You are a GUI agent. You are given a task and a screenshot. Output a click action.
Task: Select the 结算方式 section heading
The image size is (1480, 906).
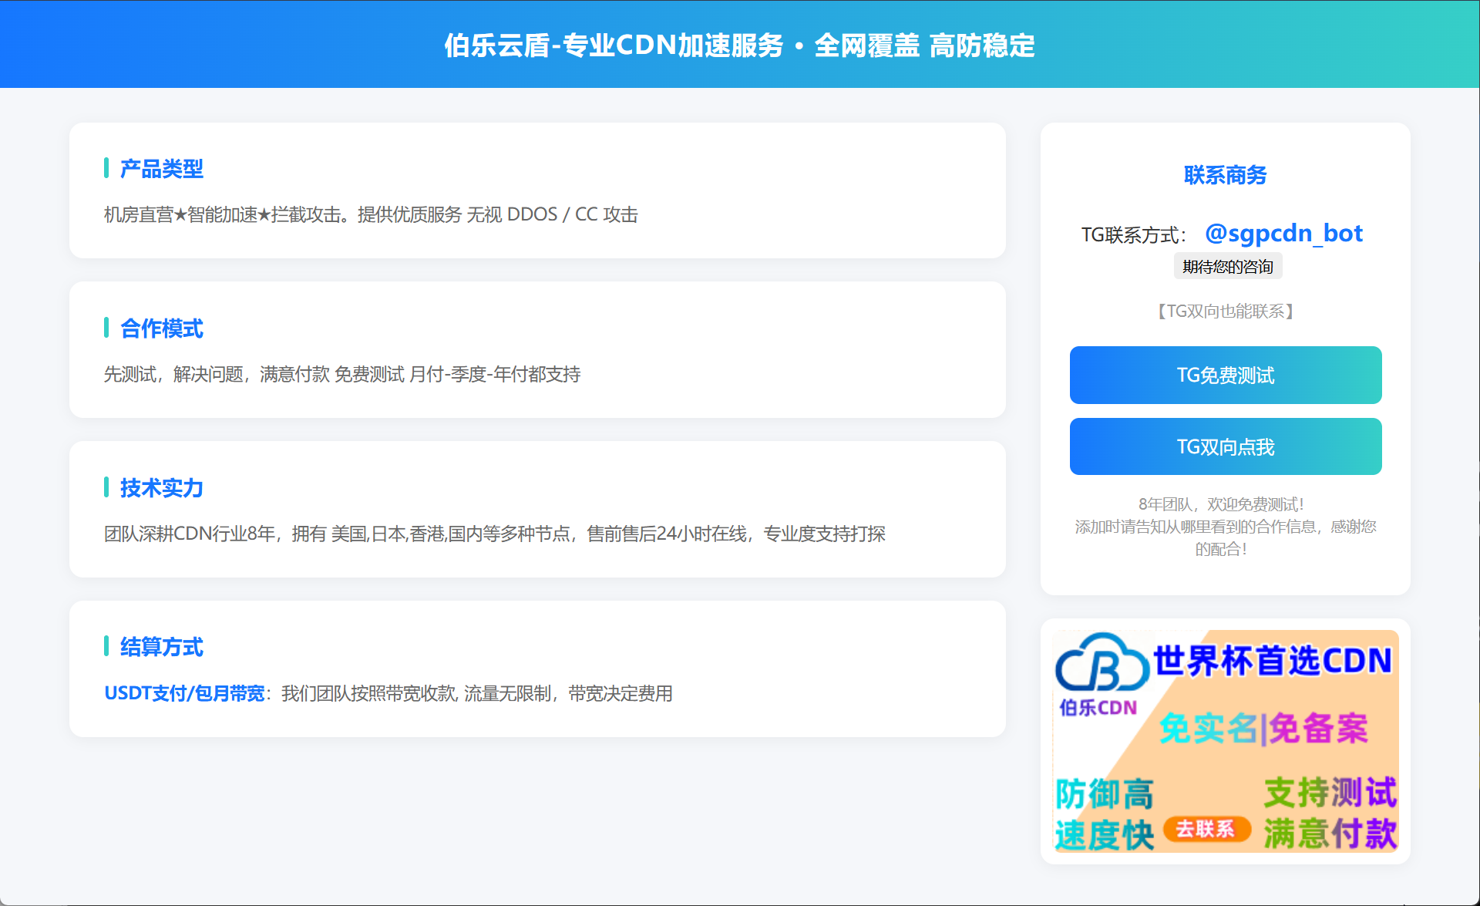coord(162,647)
